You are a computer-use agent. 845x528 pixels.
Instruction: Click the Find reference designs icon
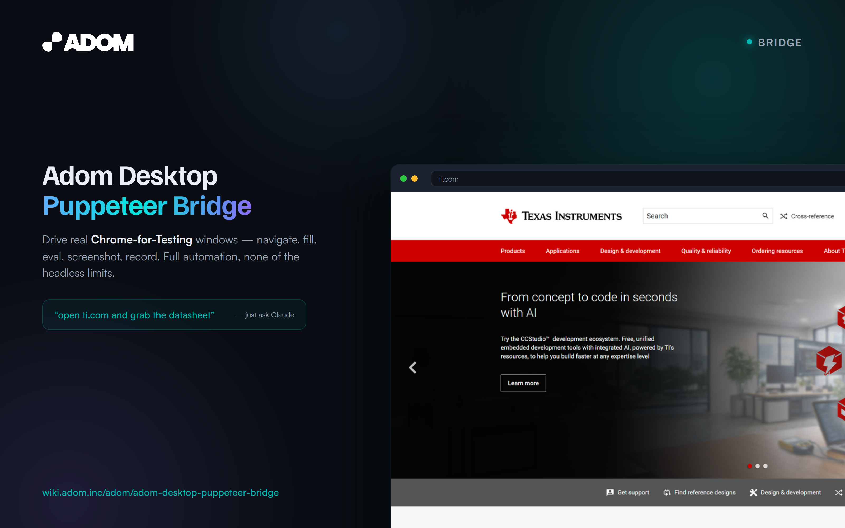[x=667, y=492]
